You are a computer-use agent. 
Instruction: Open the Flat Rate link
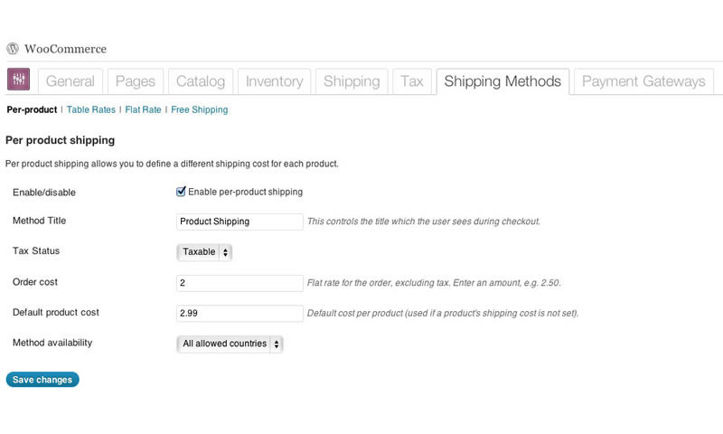pos(143,109)
